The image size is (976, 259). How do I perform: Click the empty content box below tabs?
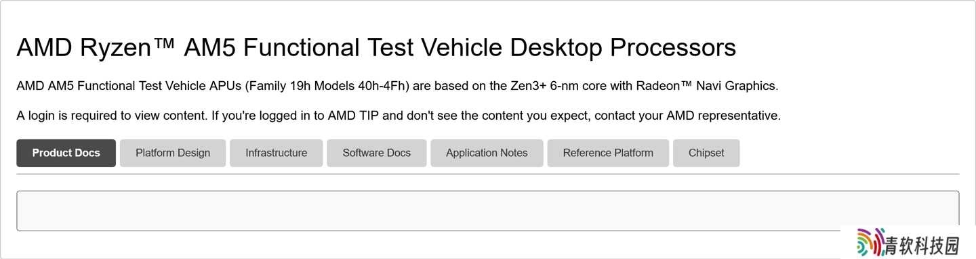(x=487, y=211)
